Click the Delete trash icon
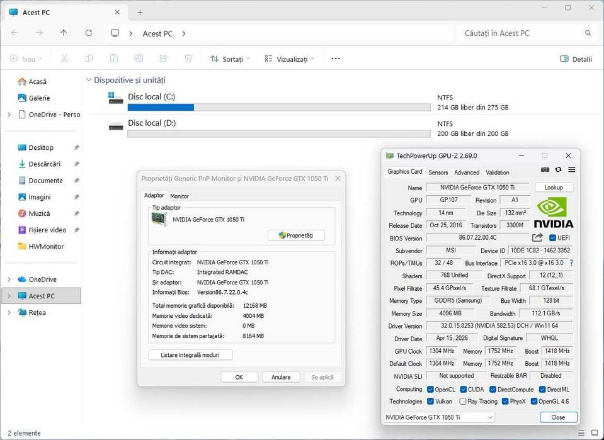Image resolution: width=604 pixels, height=440 pixels. click(188, 59)
